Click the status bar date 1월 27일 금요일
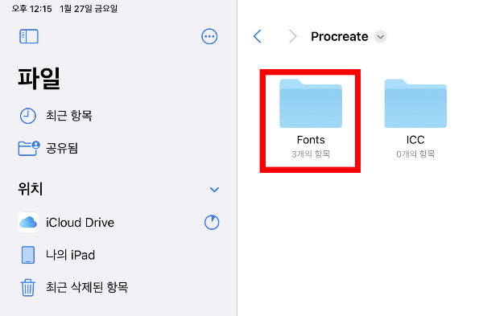 [x=89, y=9]
